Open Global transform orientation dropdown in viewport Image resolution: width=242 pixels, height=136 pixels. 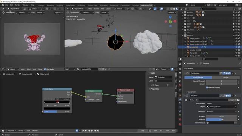tap(119, 9)
